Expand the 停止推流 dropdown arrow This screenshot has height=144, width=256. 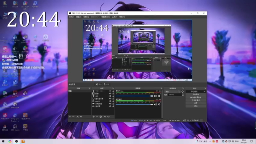(204, 92)
